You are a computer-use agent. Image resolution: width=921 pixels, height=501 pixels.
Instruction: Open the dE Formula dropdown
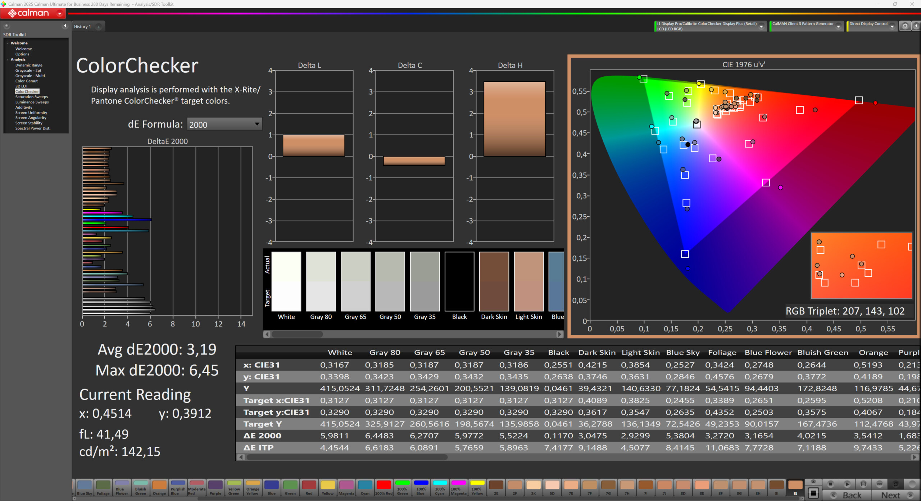pyautogui.click(x=257, y=124)
